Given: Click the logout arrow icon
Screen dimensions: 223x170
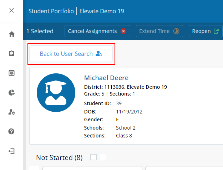Looking at the screenshot, I should coord(11,151).
